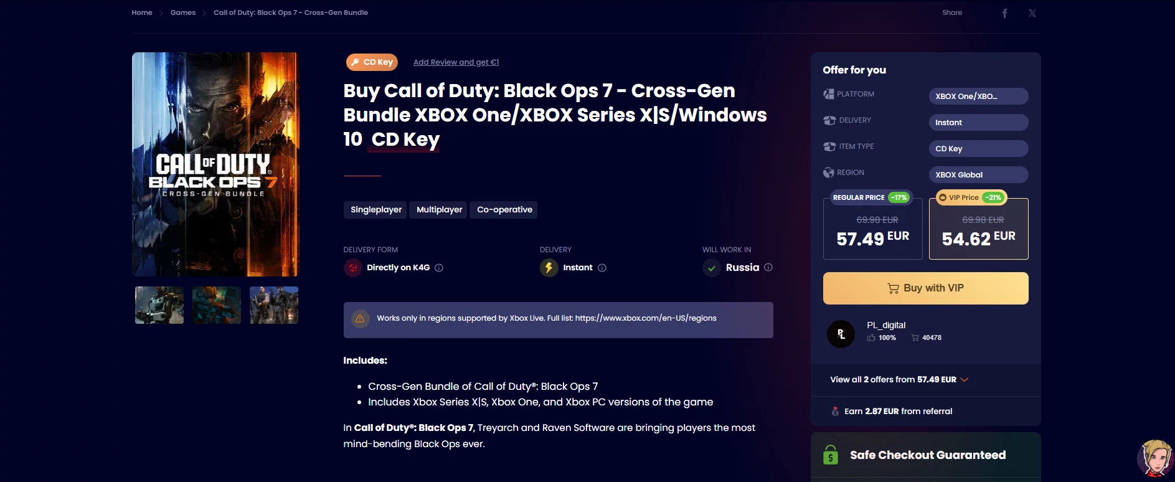
Task: Click the orange CD Key badge
Action: coord(372,62)
